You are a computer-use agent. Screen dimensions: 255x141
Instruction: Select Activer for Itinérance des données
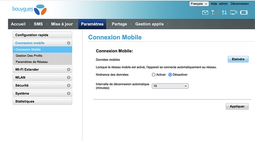click(153, 75)
